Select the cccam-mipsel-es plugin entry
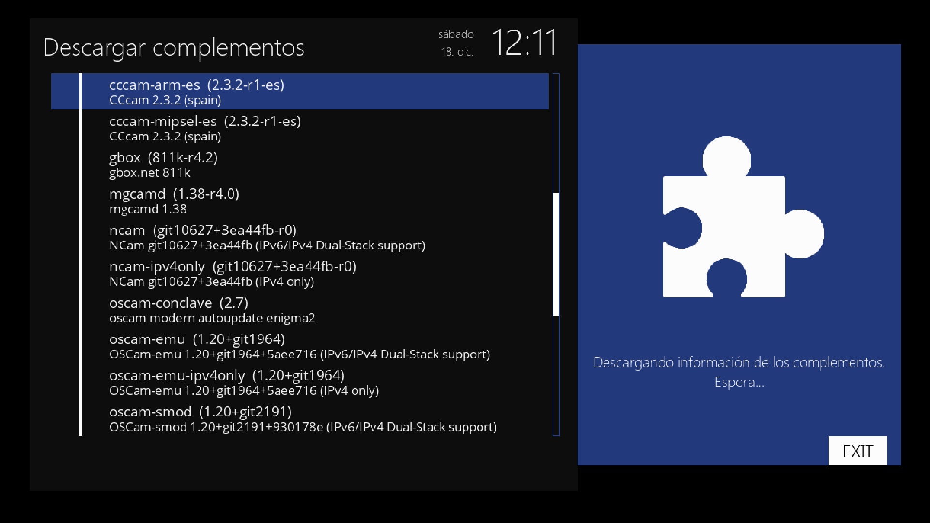The image size is (930, 523). tap(300, 128)
